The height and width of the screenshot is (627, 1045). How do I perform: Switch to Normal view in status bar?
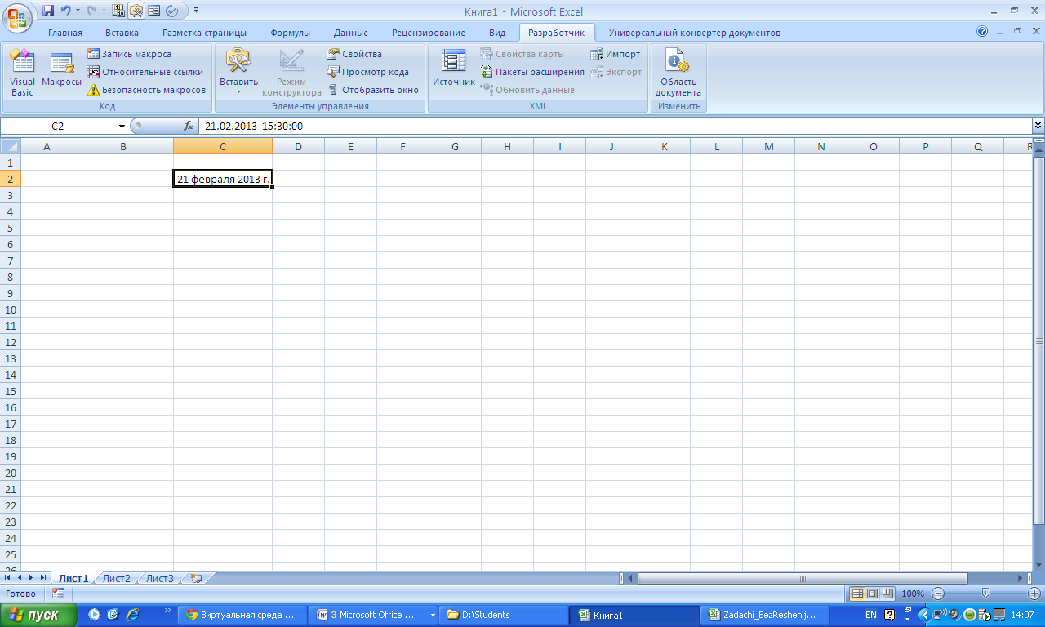856,594
